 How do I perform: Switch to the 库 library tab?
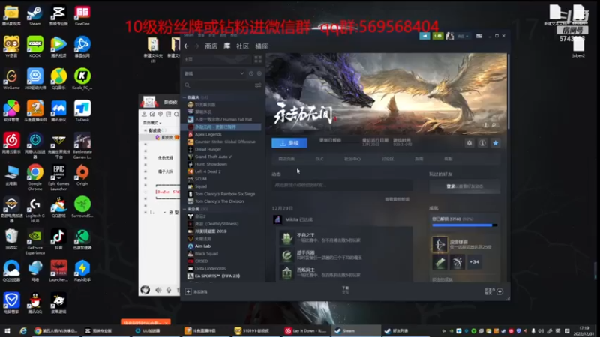click(227, 46)
